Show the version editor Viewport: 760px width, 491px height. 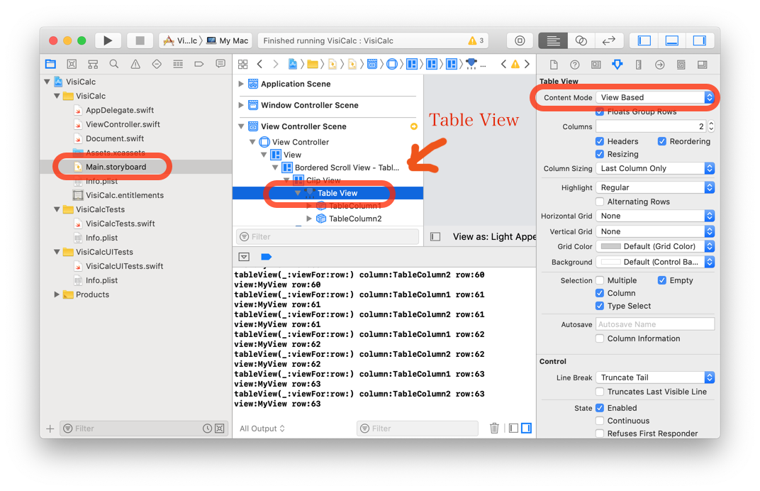pos(609,40)
